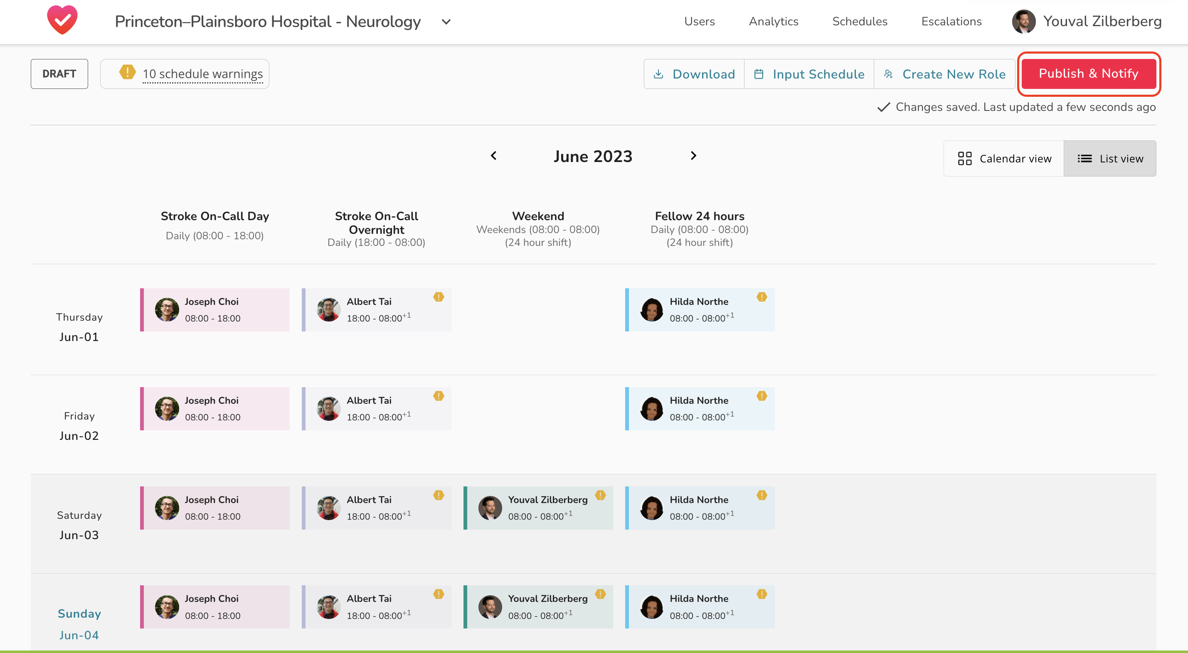This screenshot has width=1188, height=653.
Task: Click Joseph Choi avatar on Friday Jun-02
Action: [167, 409]
